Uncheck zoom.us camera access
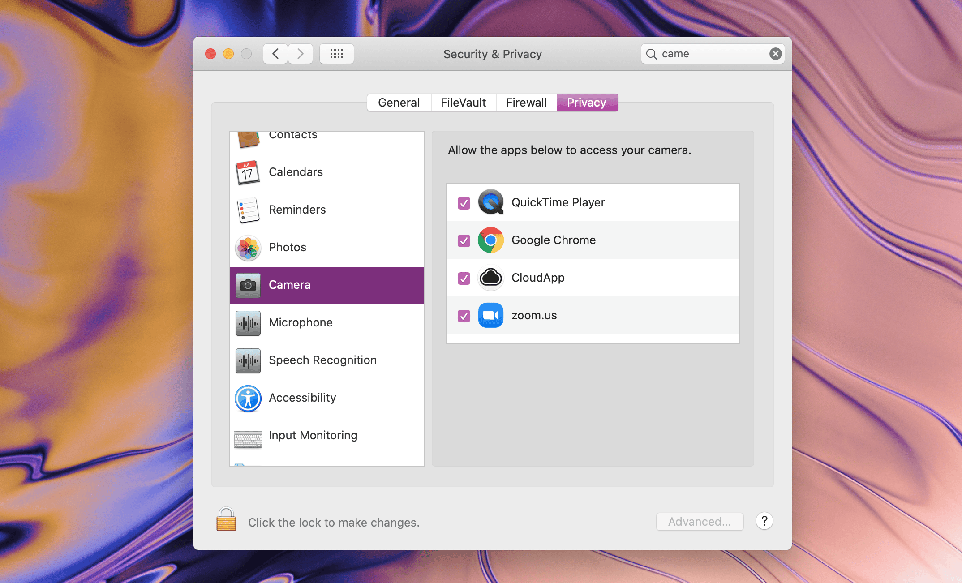 pyautogui.click(x=464, y=316)
